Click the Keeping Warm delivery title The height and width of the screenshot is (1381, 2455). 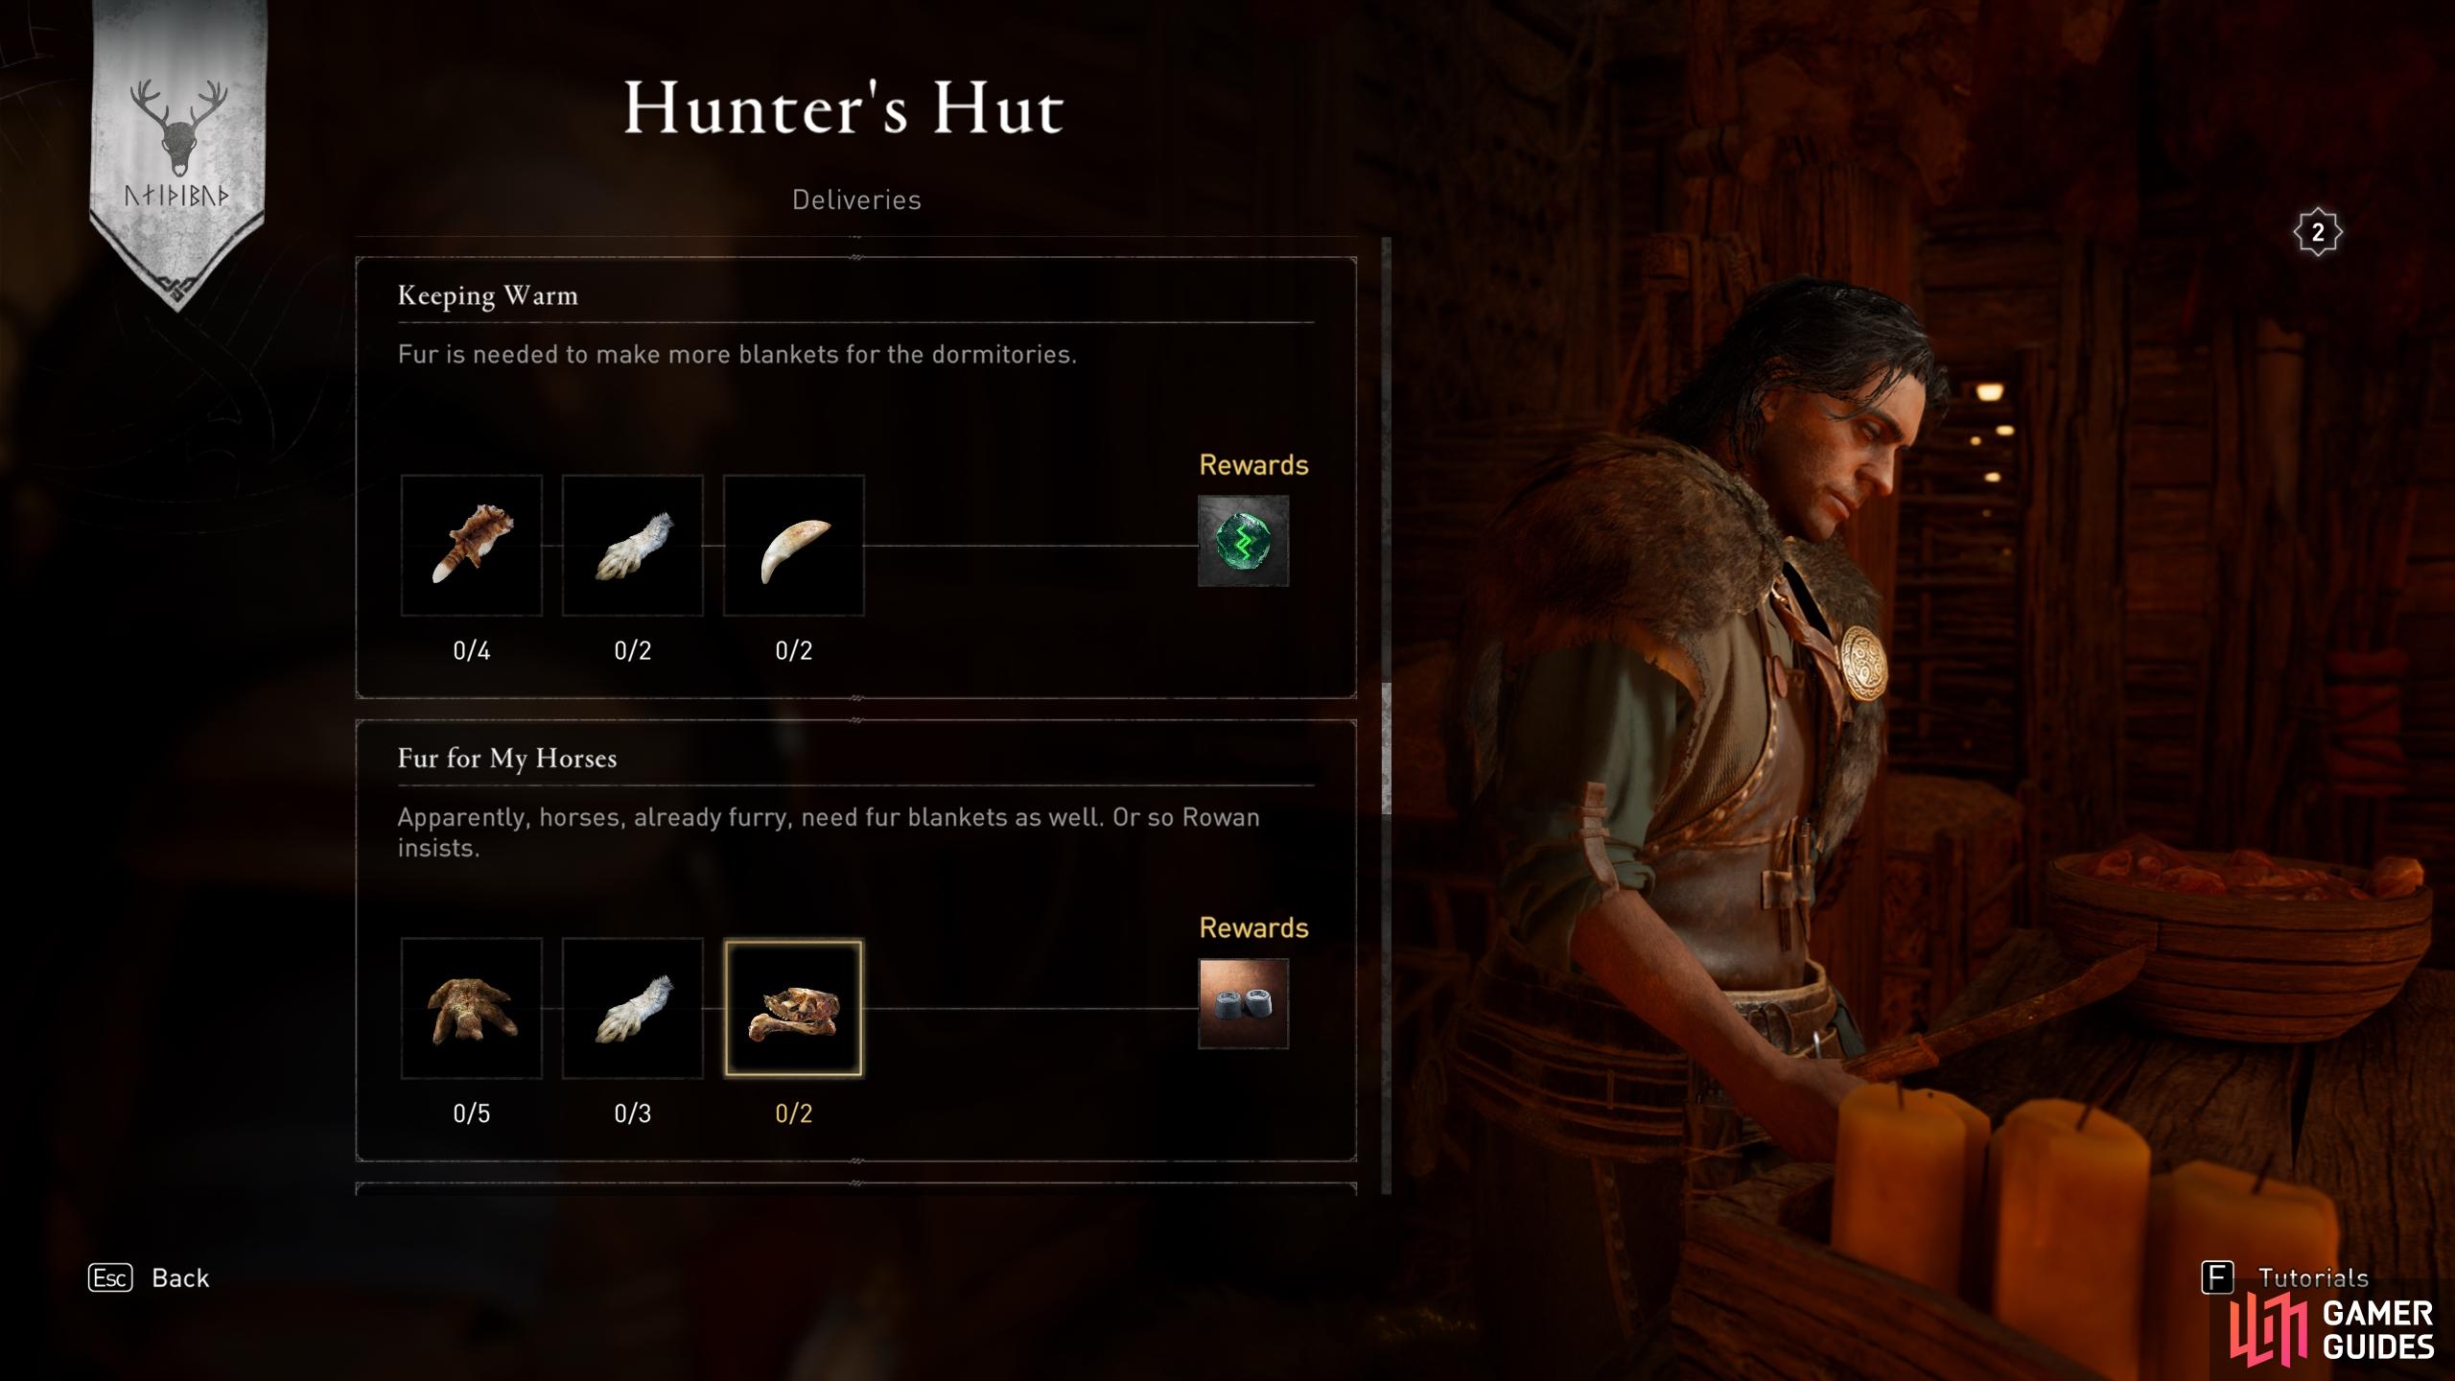(x=487, y=295)
